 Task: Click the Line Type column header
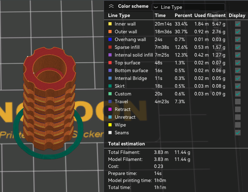point(119,15)
